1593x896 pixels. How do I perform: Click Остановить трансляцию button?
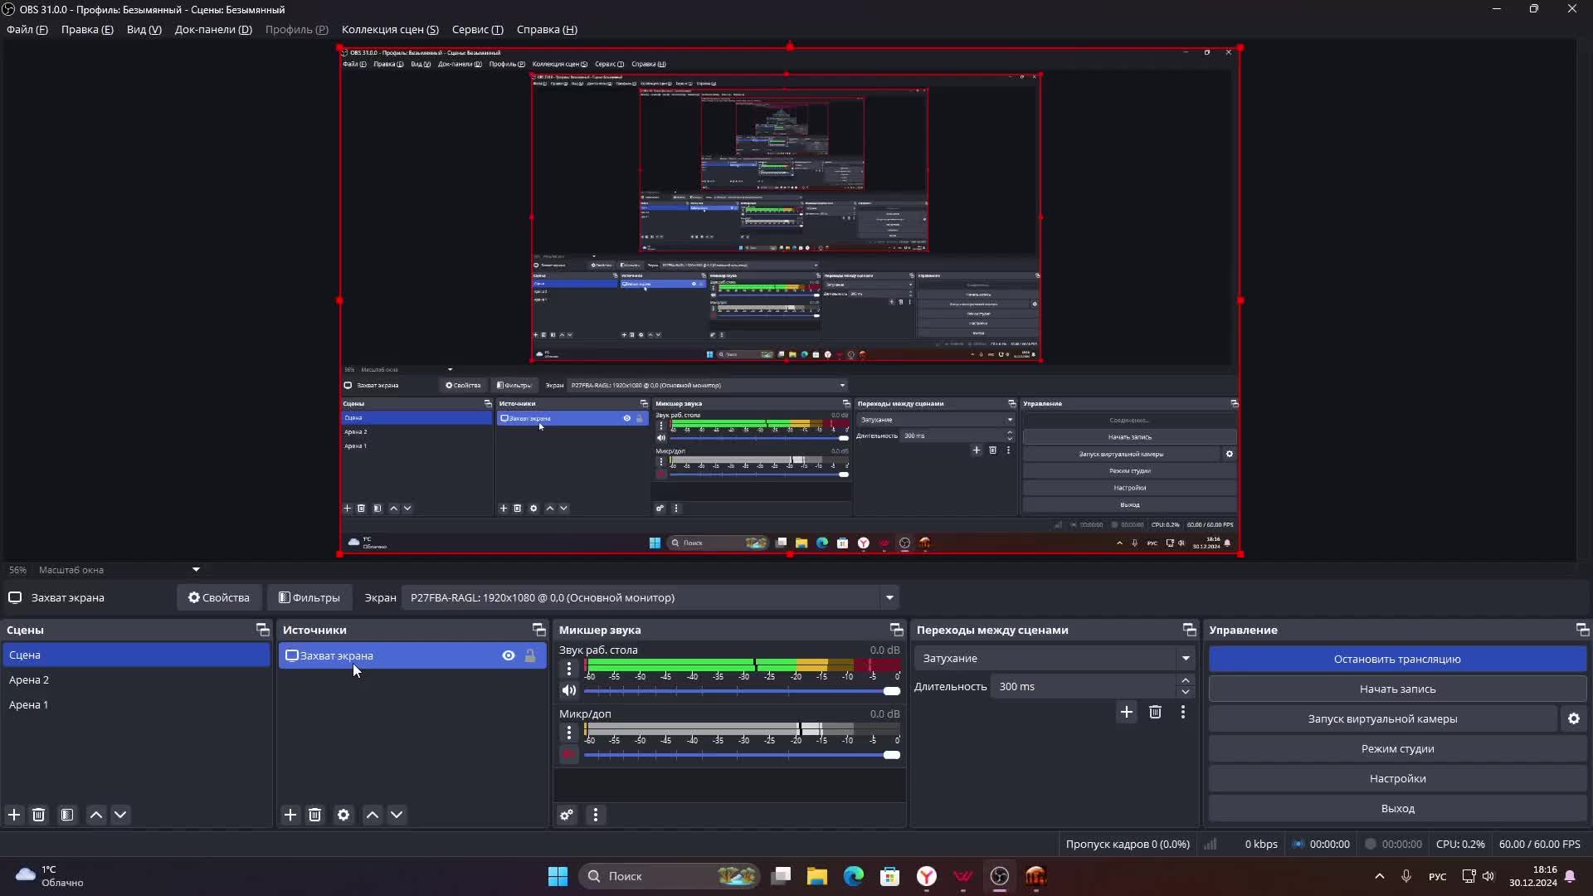pyautogui.click(x=1397, y=659)
